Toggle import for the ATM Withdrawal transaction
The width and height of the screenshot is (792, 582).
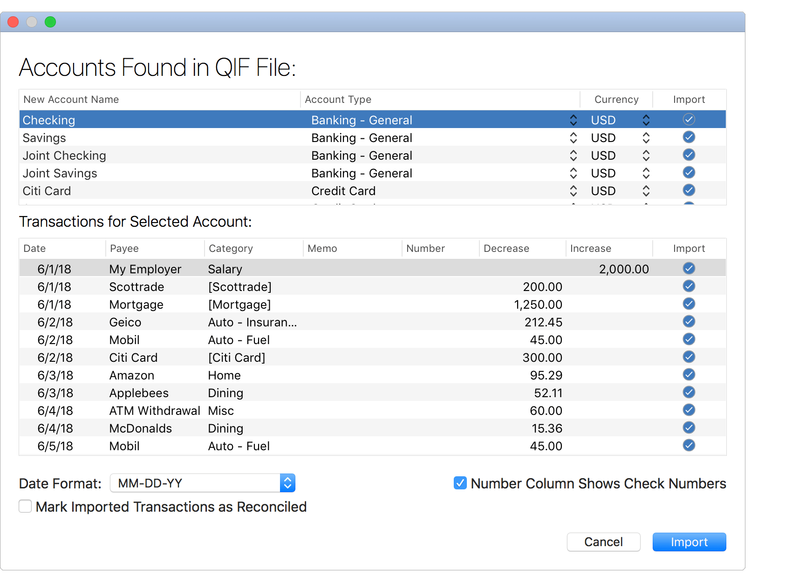(689, 410)
